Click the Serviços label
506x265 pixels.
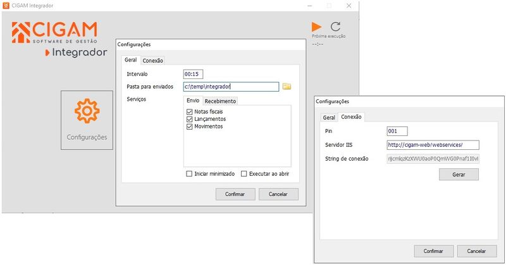point(136,99)
